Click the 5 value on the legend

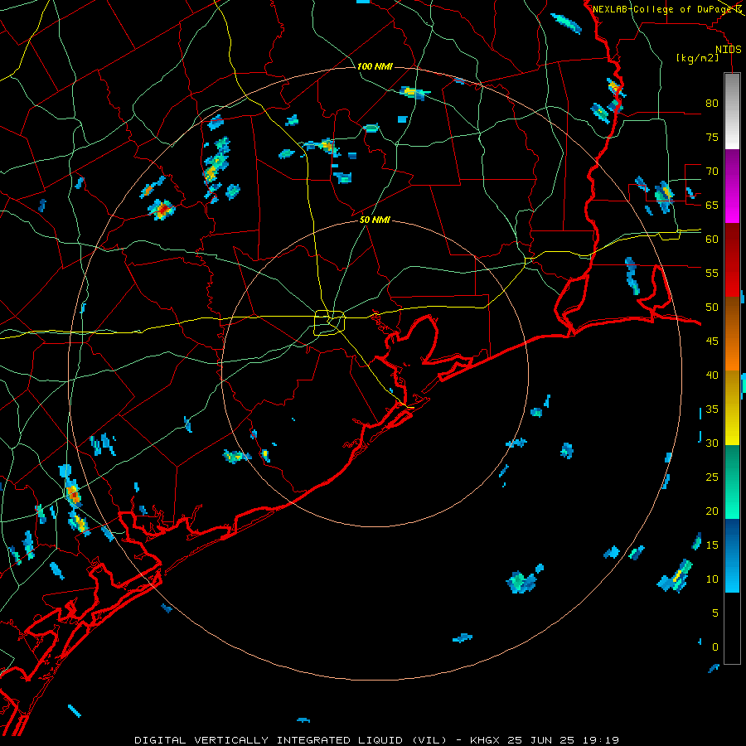(715, 613)
